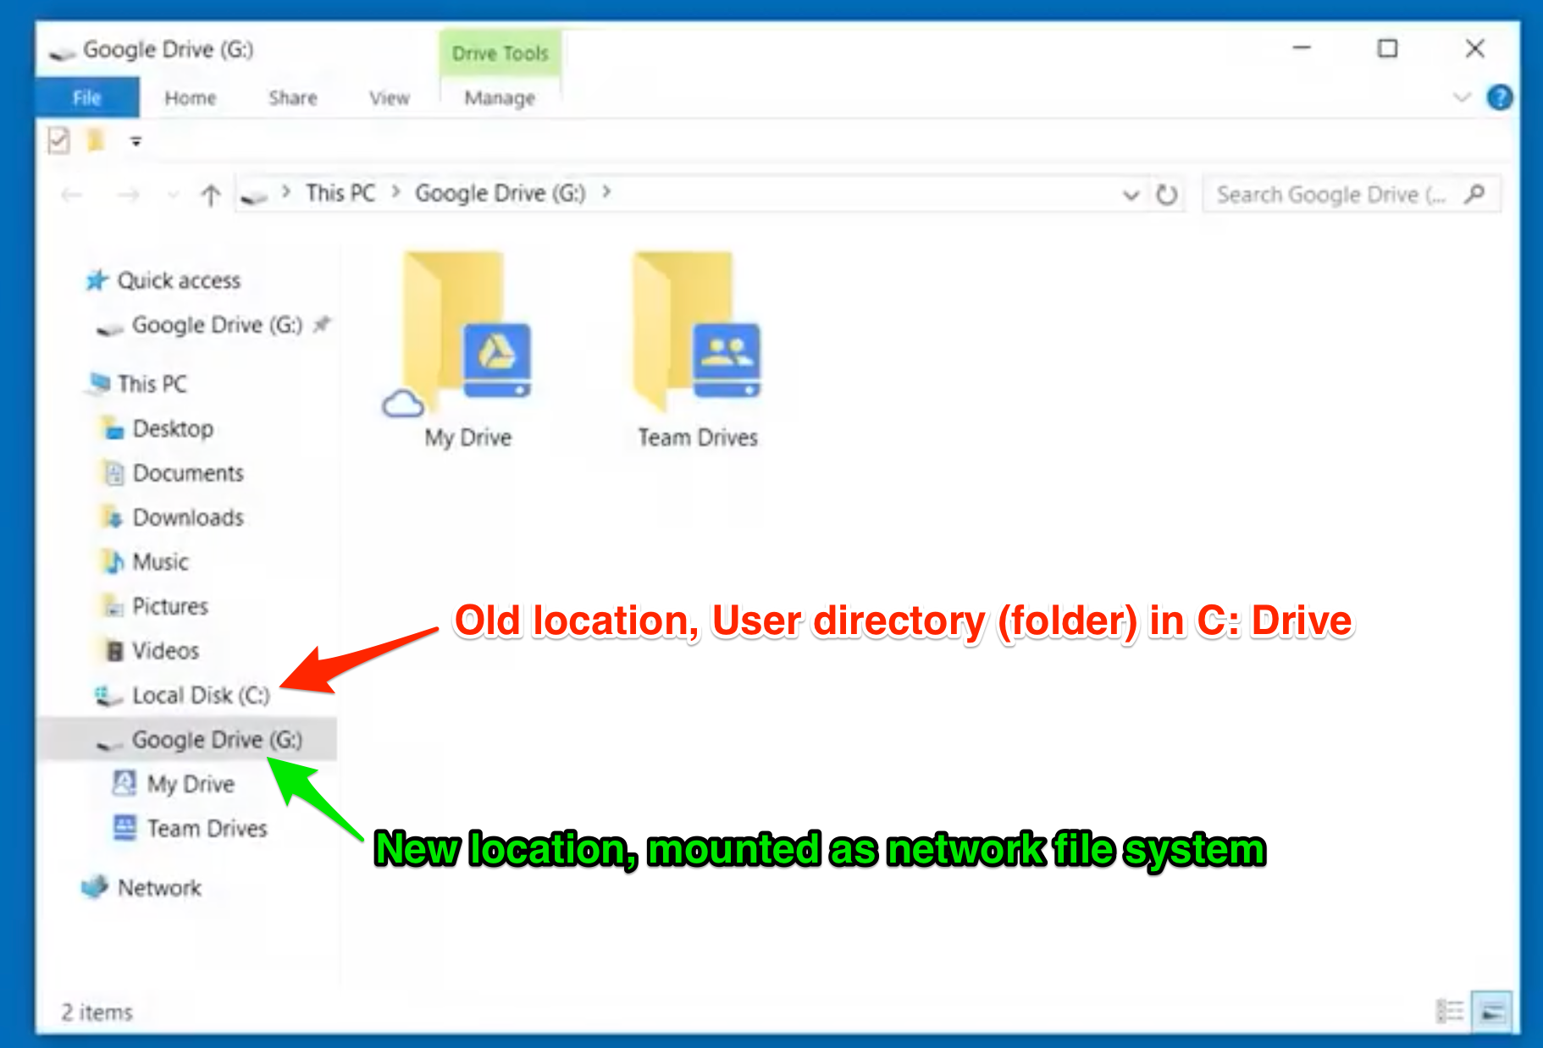Customize Quick Access Toolbar dropdown arrow
The height and width of the screenshot is (1048, 1543).
pos(135,141)
